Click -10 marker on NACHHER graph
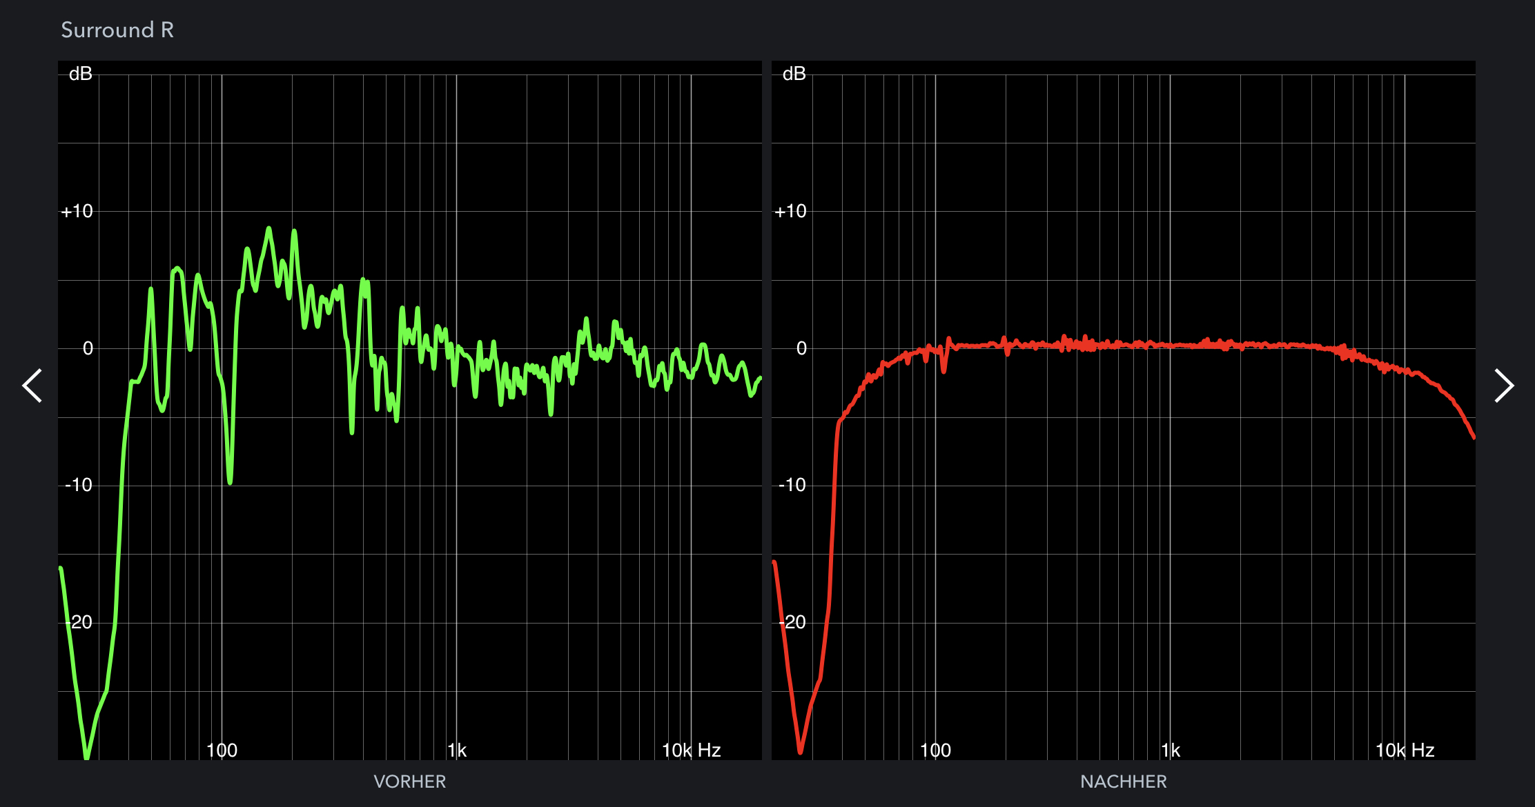Viewport: 1535px width, 807px height. (x=792, y=485)
